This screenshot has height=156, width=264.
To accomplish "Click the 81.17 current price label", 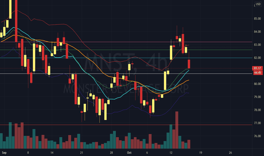I will (257, 68).
